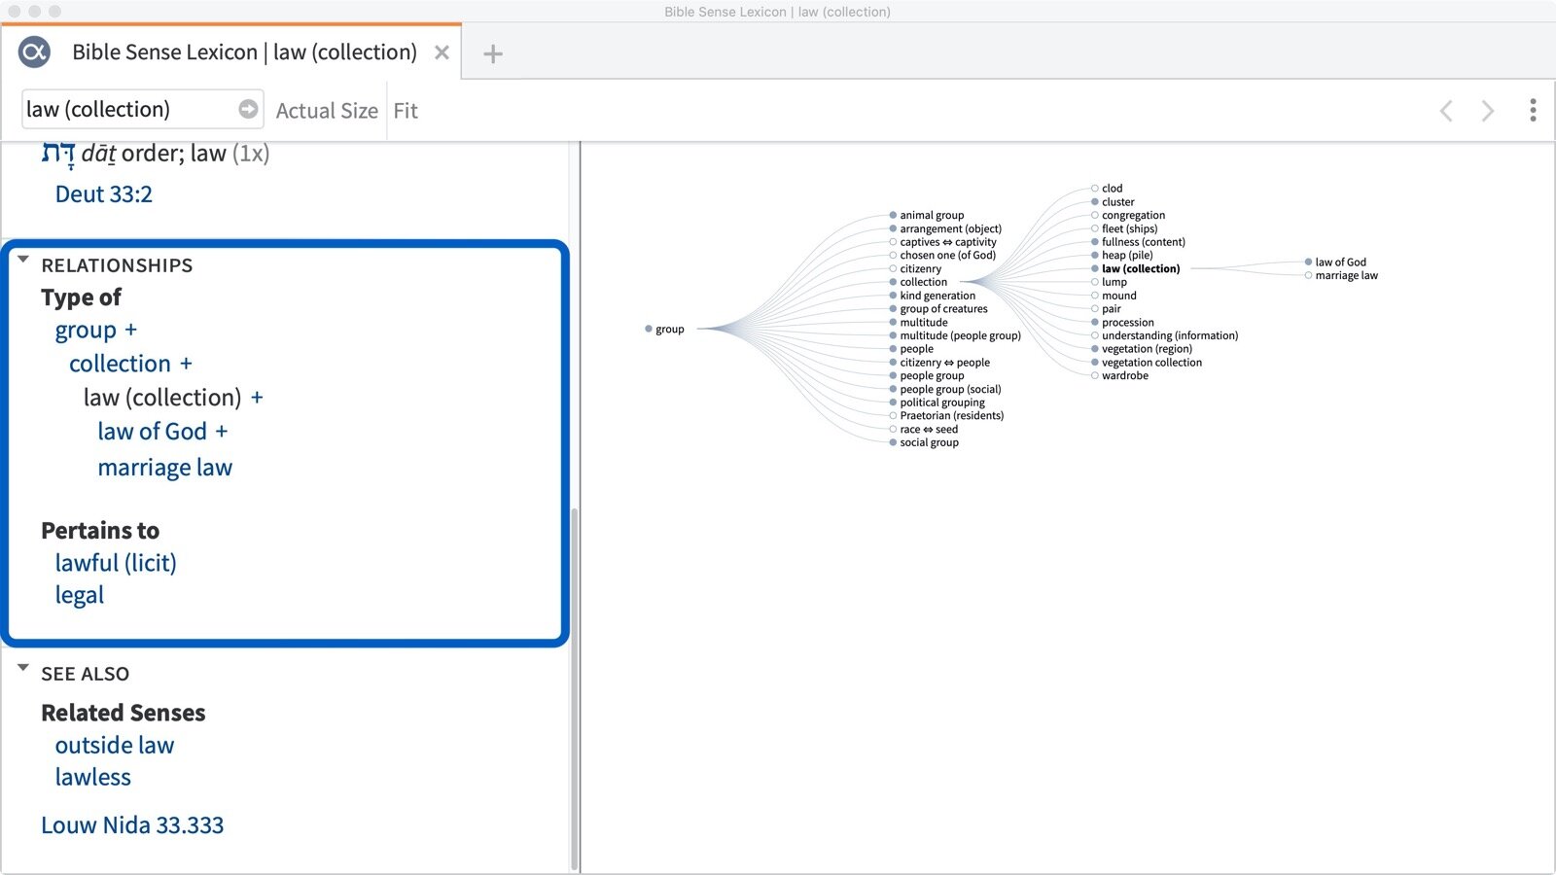Open the legal sense link
Image resolution: width=1556 pixels, height=875 pixels.
pos(79,595)
